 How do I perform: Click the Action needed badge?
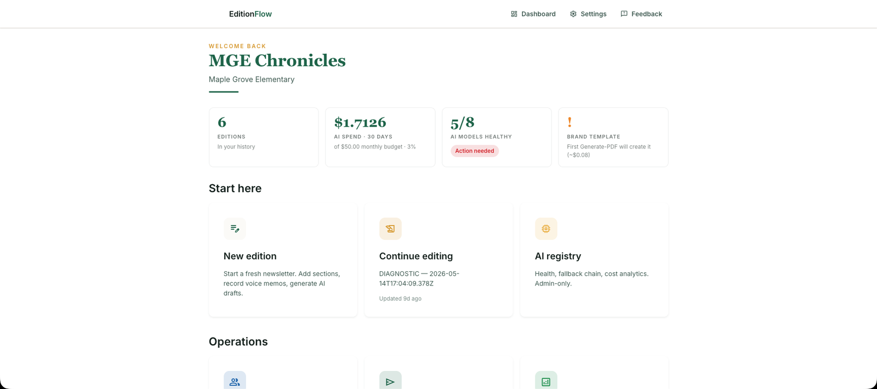click(x=475, y=151)
